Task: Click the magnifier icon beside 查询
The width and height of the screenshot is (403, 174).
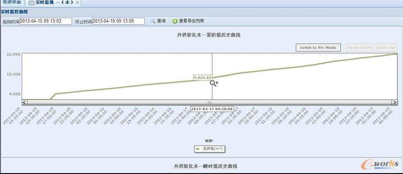Action: click(x=153, y=21)
